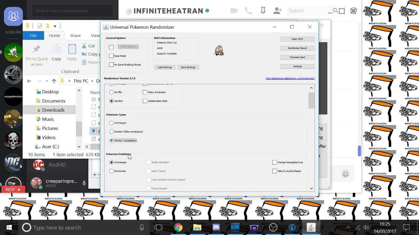419x235 pixels.
Task: Open Discord from the taskbar
Action: click(x=216, y=227)
